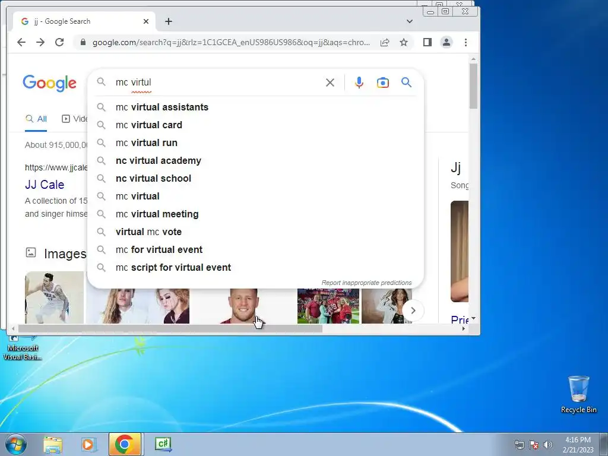This screenshot has height=456, width=608.
Task: Select suggestion 'nc virtual school'
Action: (256, 178)
